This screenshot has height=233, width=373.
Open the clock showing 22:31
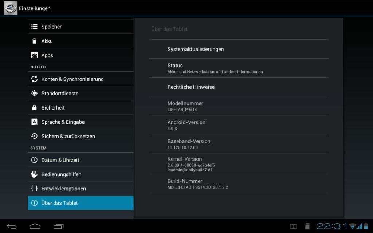(332, 226)
